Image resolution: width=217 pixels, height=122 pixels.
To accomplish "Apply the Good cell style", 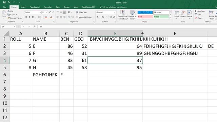I will click(161, 17).
